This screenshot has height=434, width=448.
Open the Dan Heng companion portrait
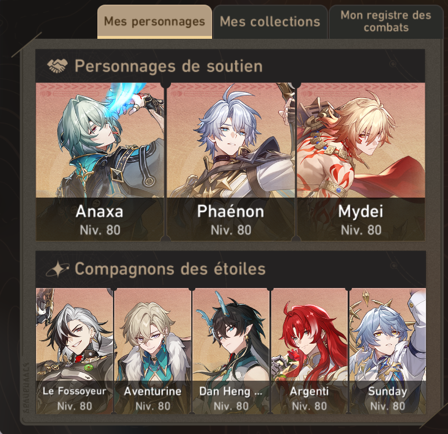click(231, 351)
